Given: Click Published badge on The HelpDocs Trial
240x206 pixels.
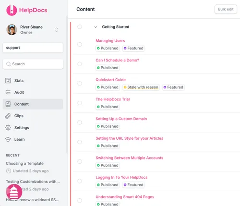Looking at the screenshot, I should (108, 107).
